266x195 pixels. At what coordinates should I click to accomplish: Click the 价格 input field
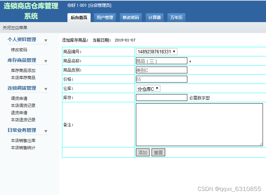161,79
